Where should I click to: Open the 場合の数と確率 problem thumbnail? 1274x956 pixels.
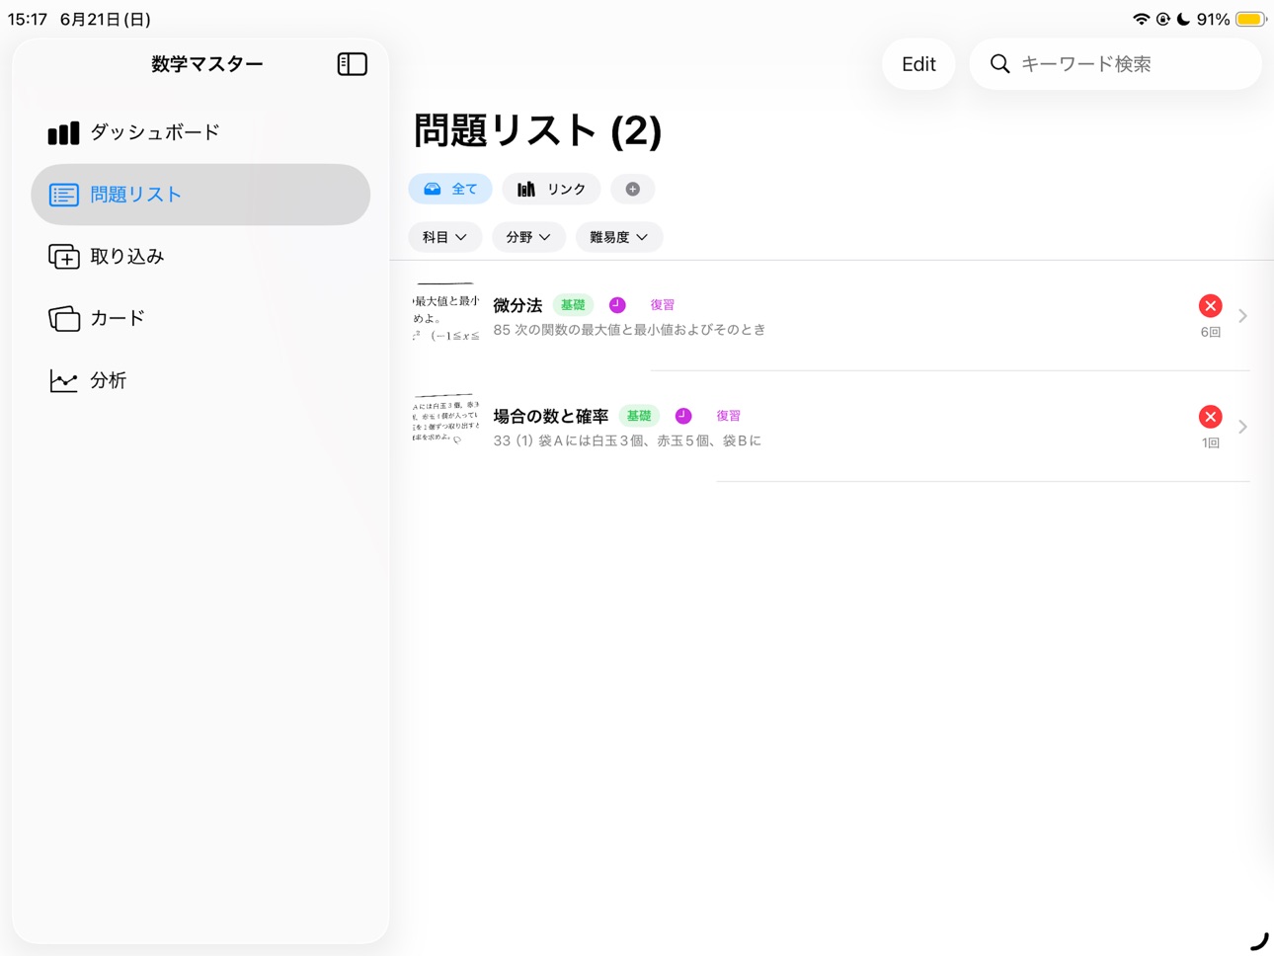[x=446, y=422]
